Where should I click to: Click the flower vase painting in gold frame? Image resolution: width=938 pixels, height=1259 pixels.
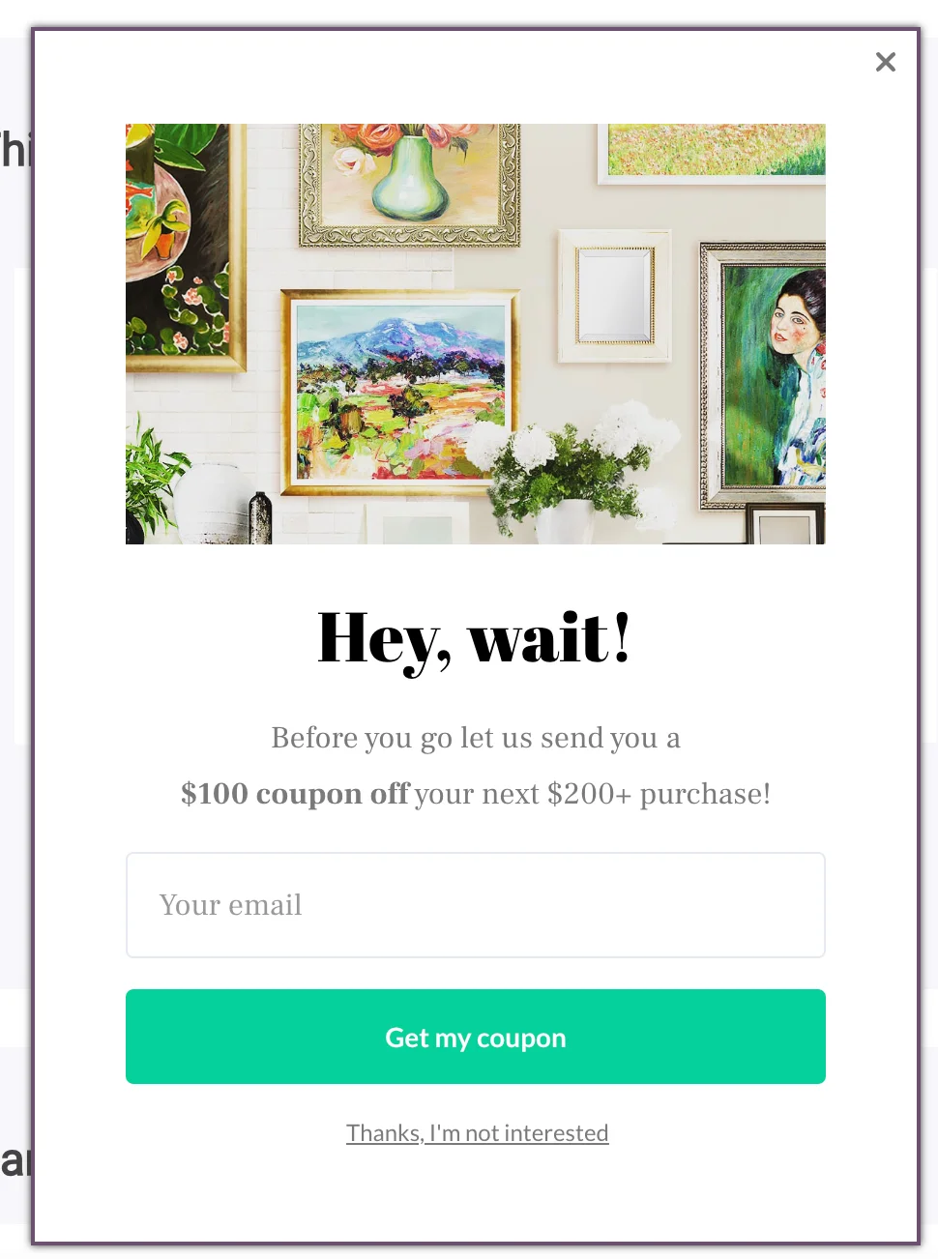pos(410,184)
